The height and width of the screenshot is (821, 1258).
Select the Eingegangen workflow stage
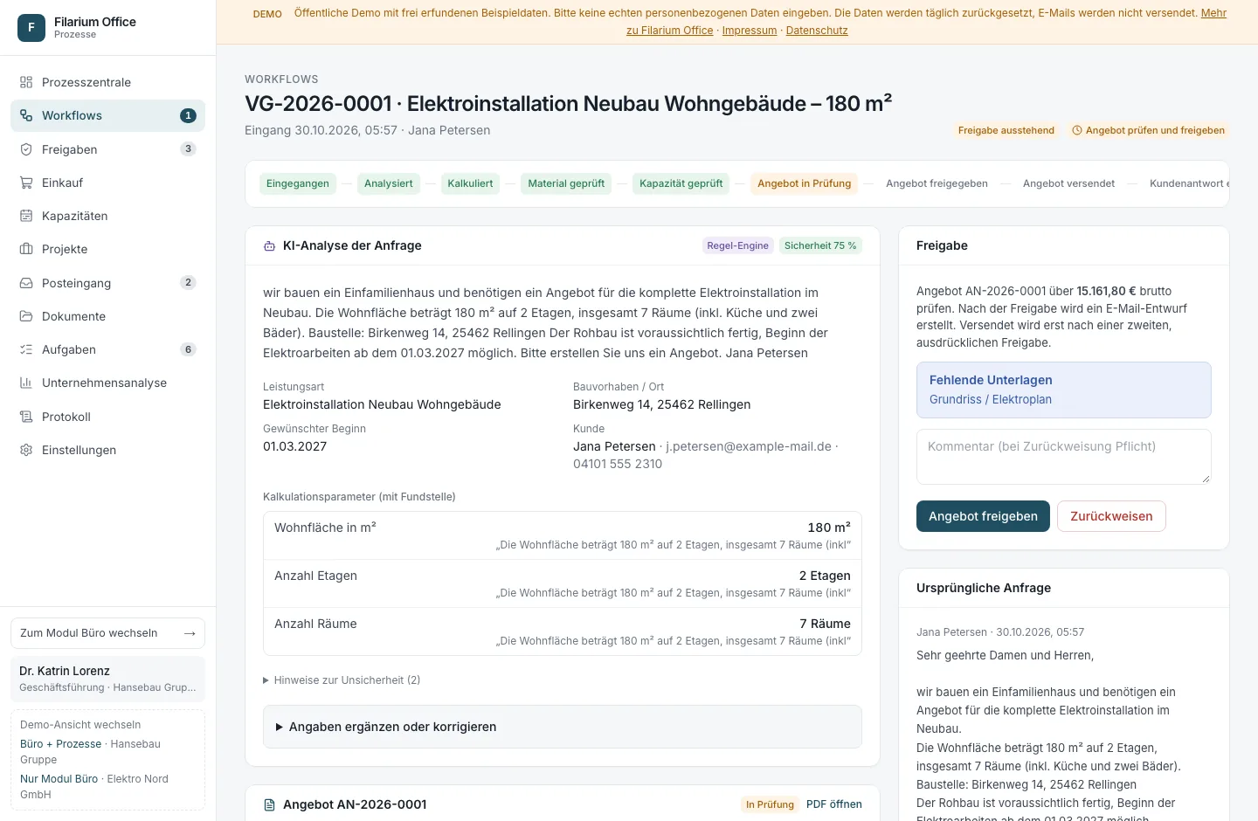pyautogui.click(x=298, y=183)
